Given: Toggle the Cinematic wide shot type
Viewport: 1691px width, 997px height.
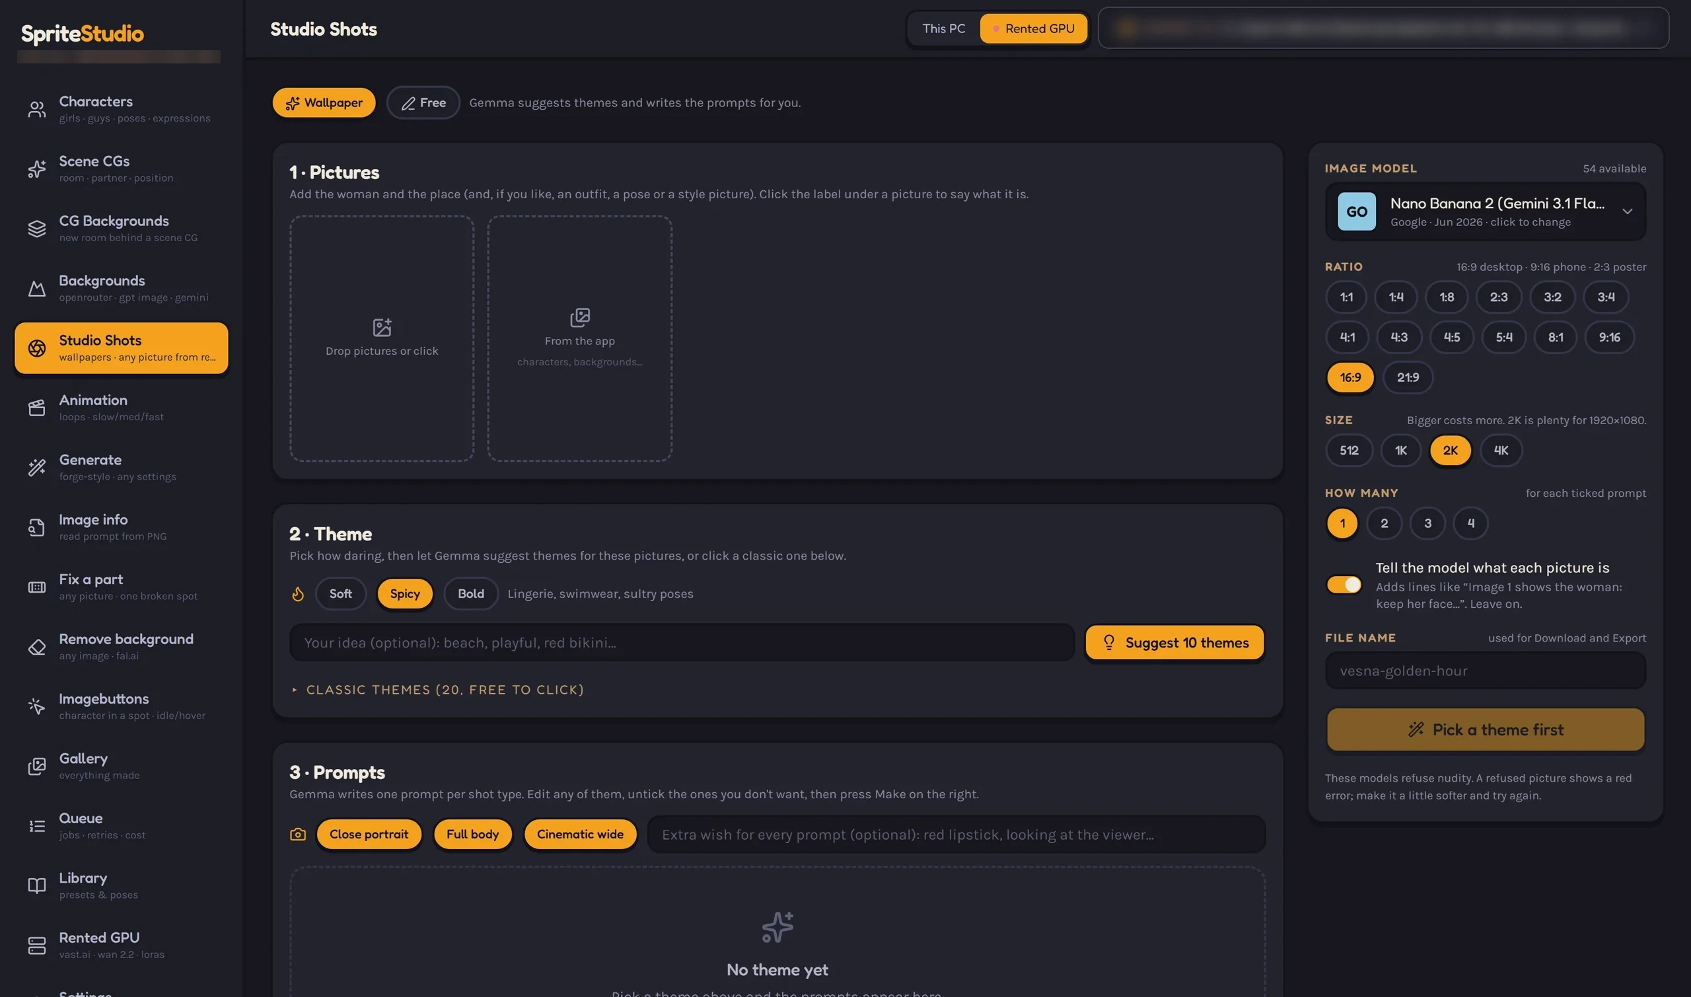Looking at the screenshot, I should (x=580, y=834).
